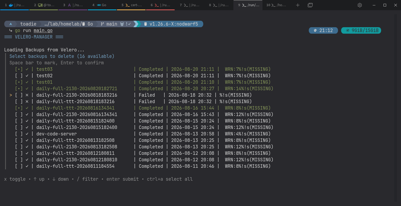
Task: Click the VELERO-MANAGER header text
Action: click(x=34, y=37)
